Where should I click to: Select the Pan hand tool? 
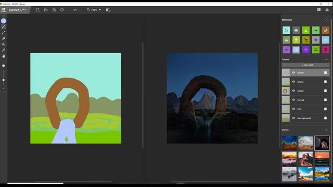coord(4,56)
